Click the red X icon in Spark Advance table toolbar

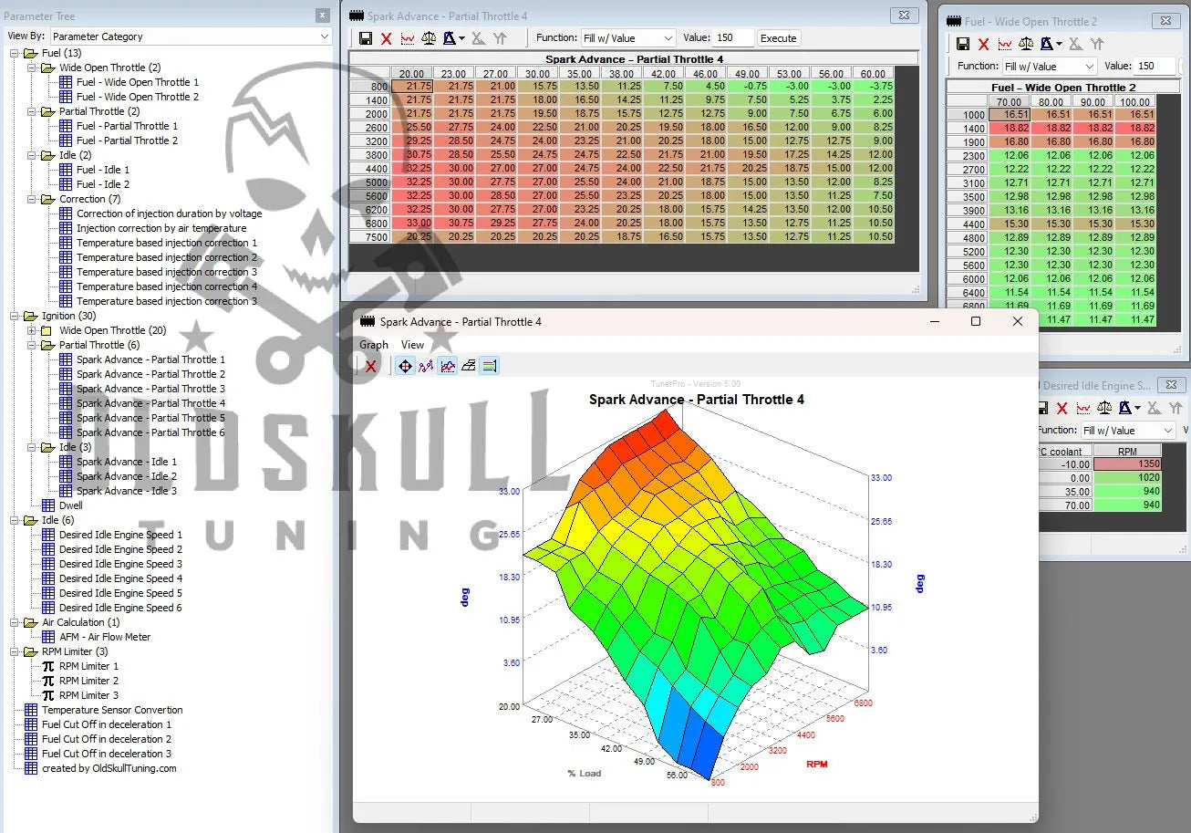pyautogui.click(x=387, y=38)
